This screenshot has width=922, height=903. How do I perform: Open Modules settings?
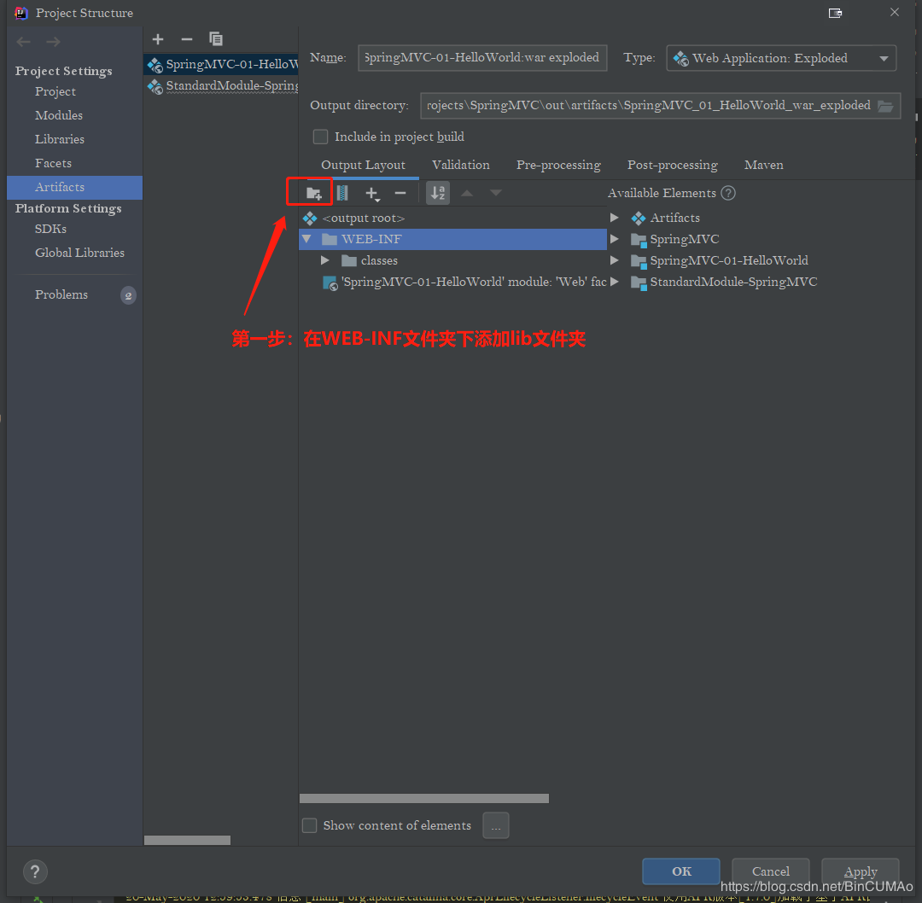click(59, 116)
